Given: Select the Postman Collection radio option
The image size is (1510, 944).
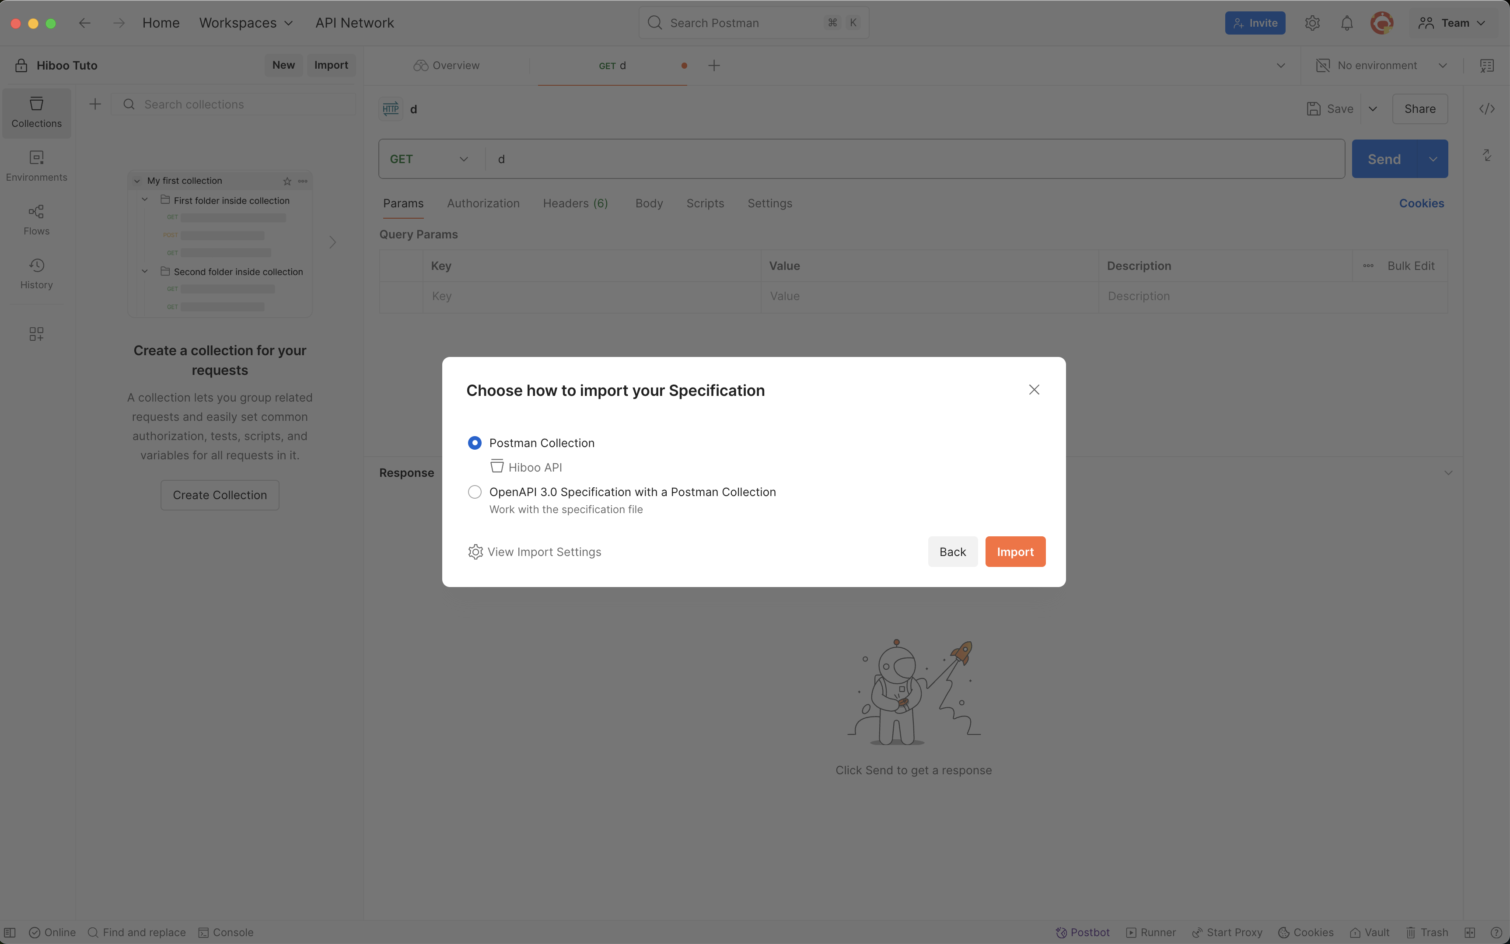Looking at the screenshot, I should (x=475, y=443).
